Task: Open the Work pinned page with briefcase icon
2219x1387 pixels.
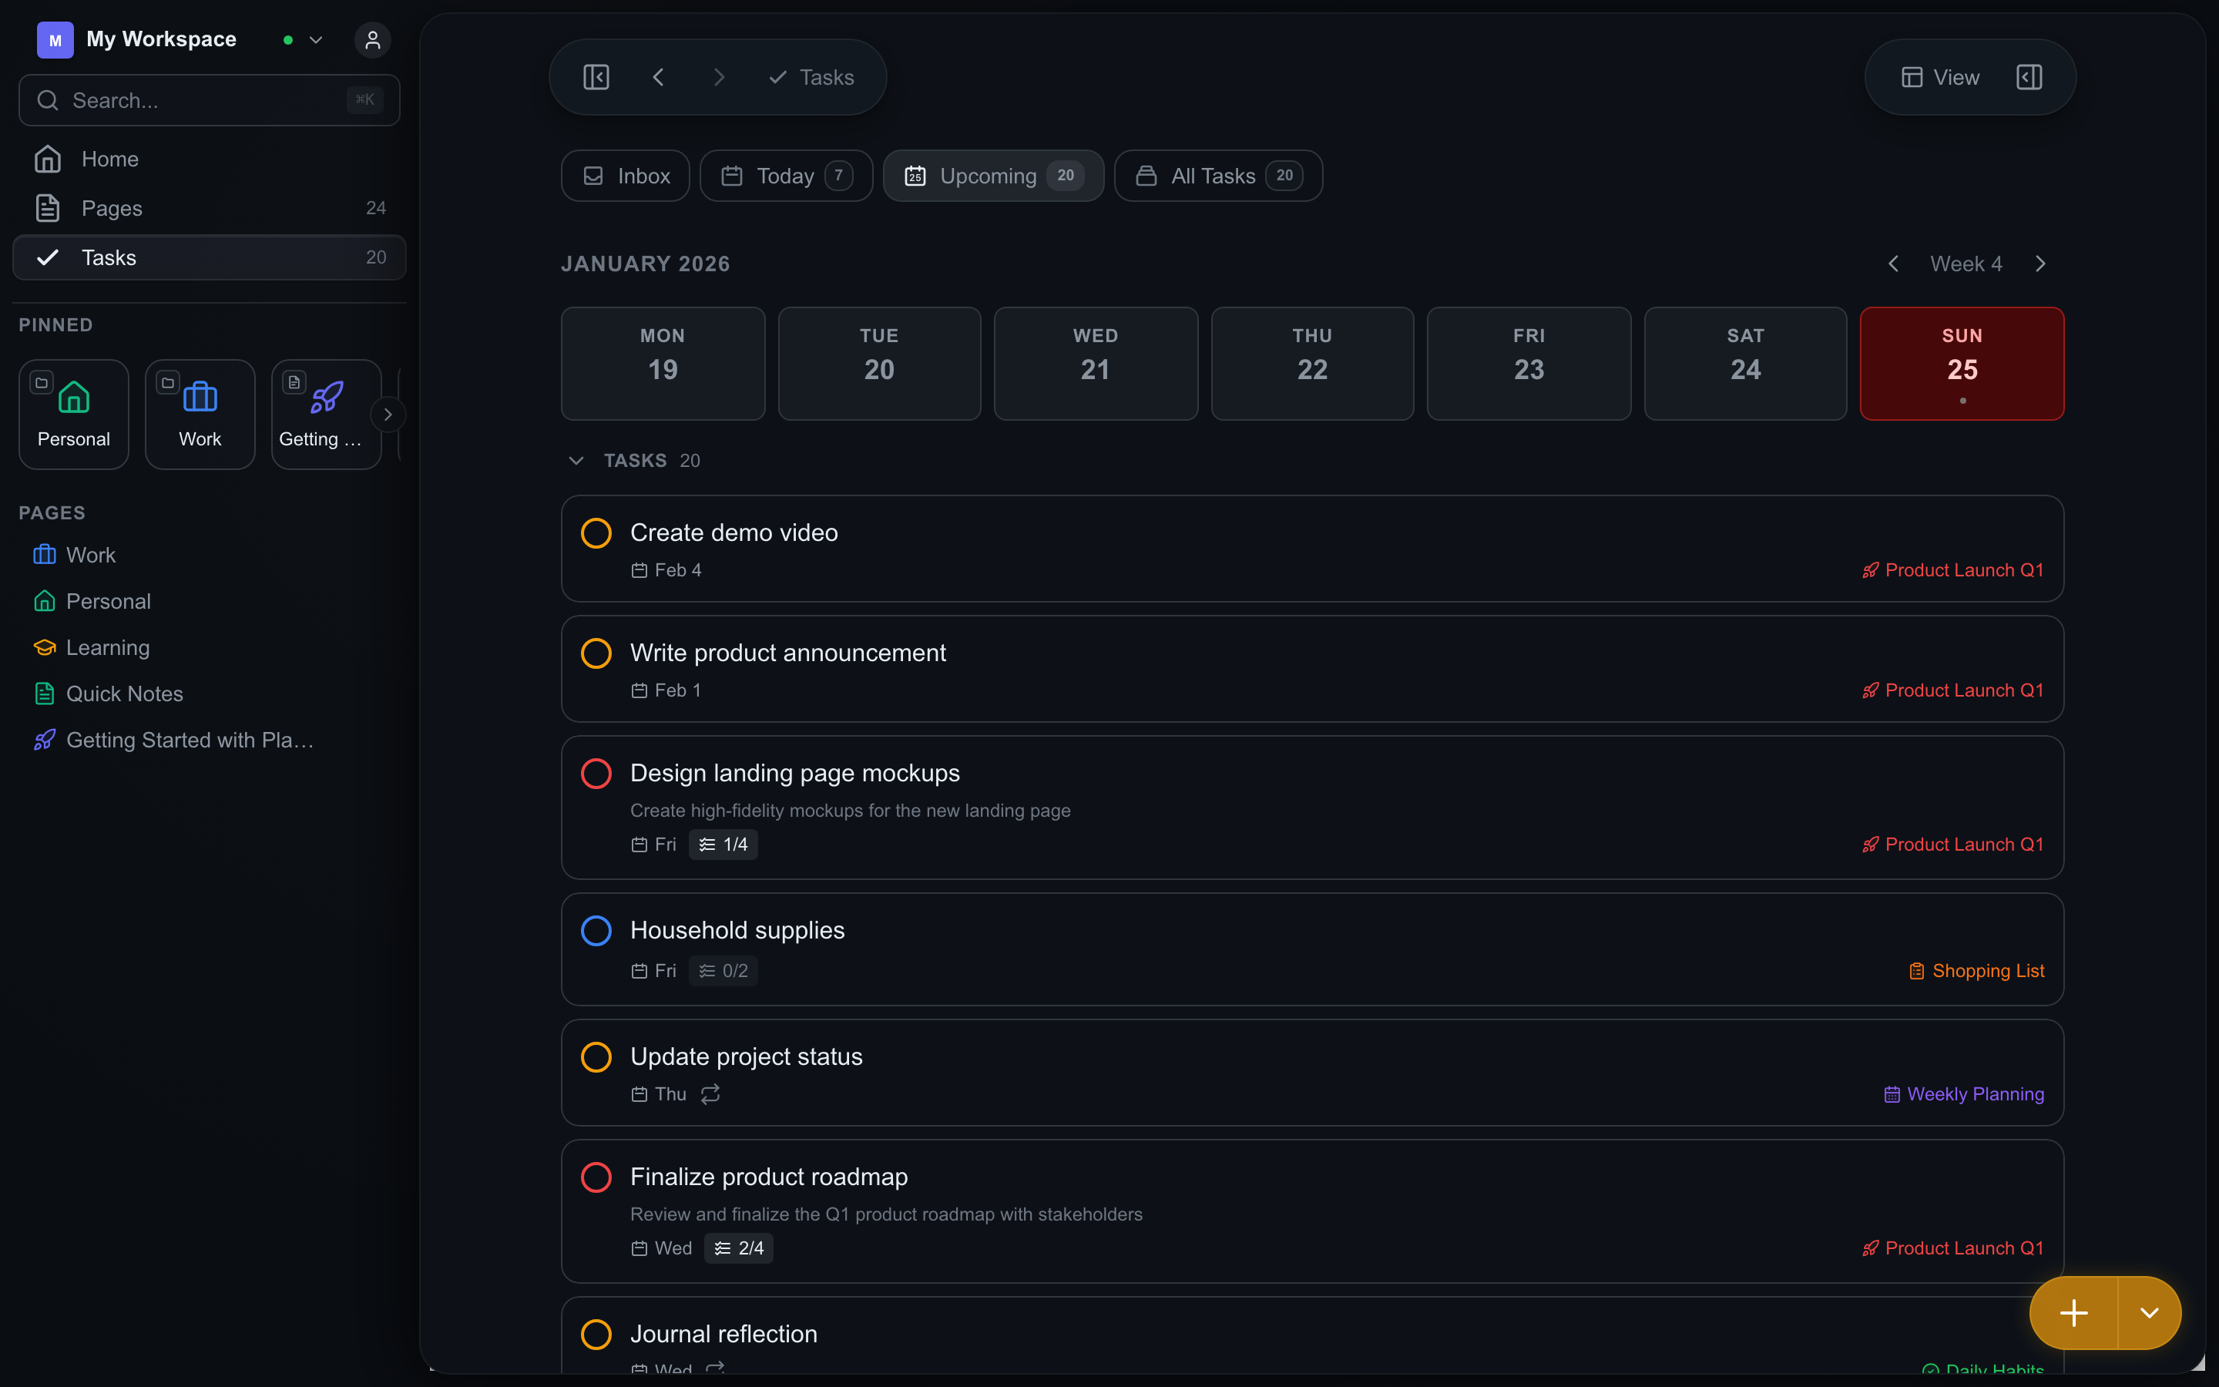Action: click(x=199, y=414)
